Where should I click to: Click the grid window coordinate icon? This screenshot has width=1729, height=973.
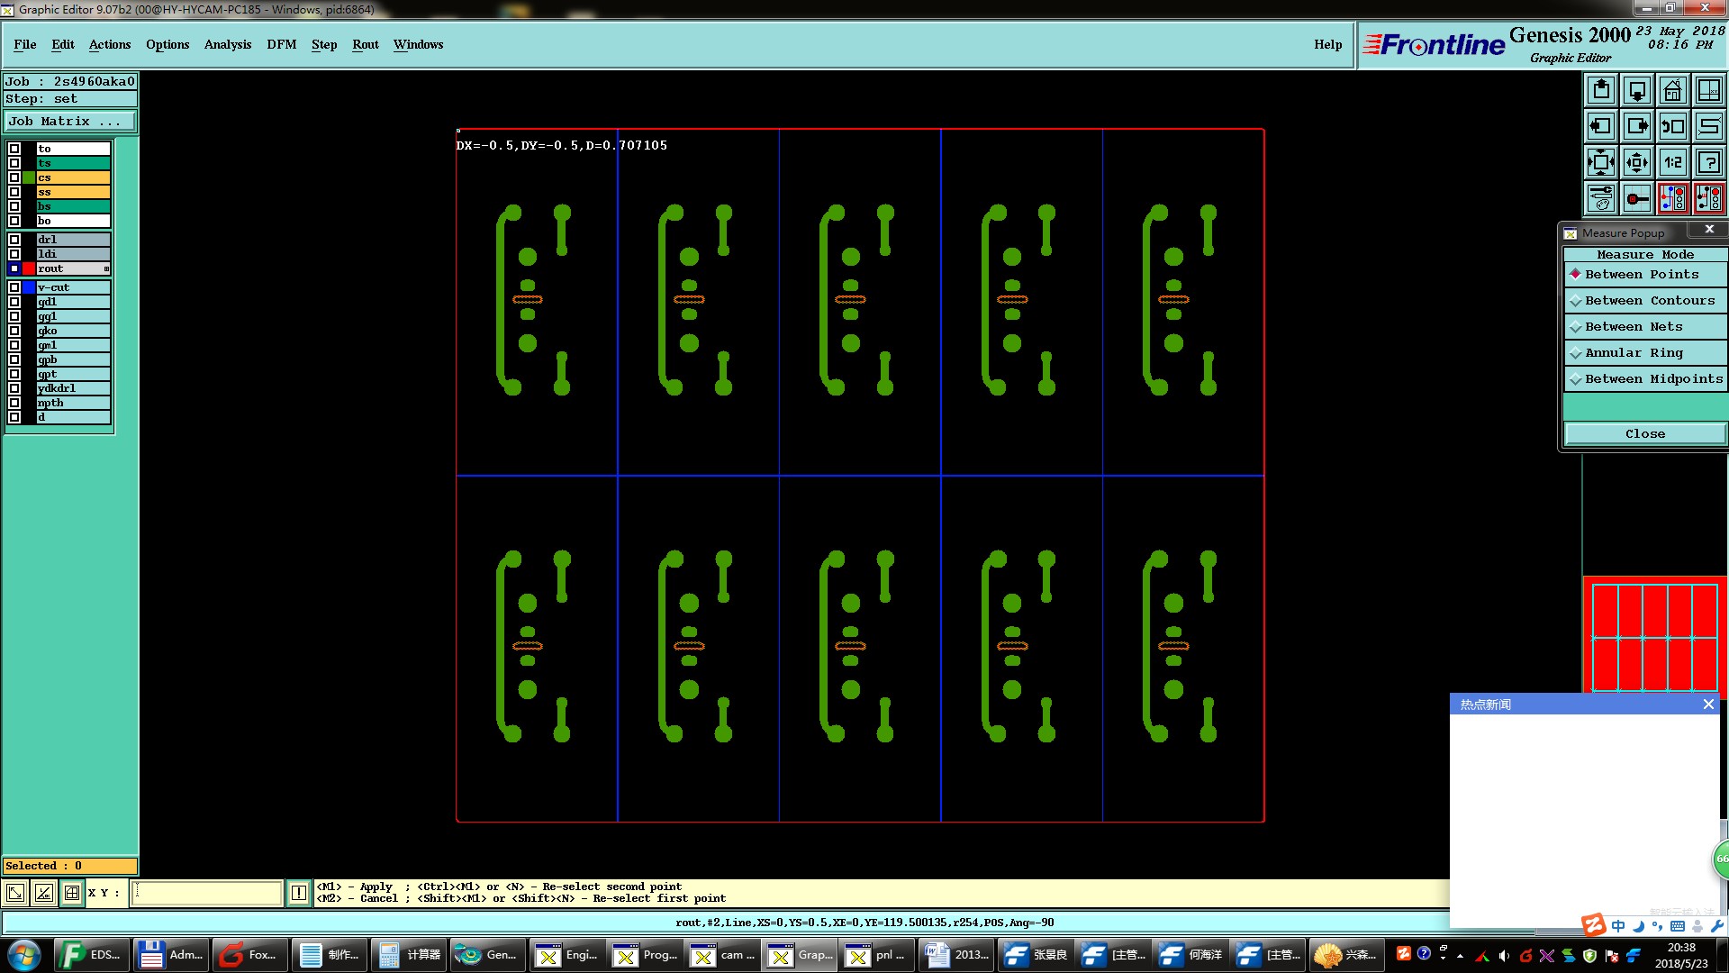click(72, 893)
